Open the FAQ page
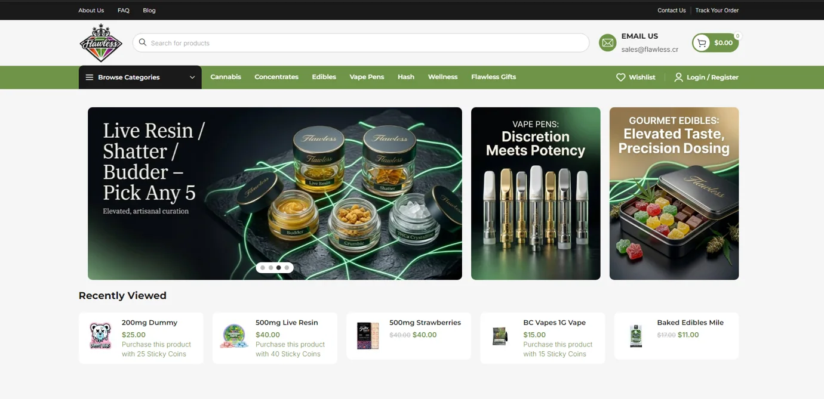Screen dimensions: 824x399 pyautogui.click(x=124, y=10)
